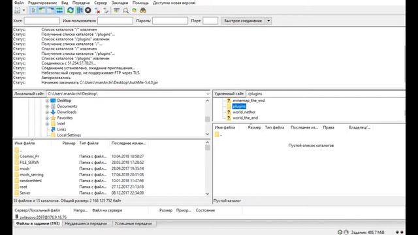Open the Вид menu
This screenshot has width=418, height=235.
tap(65, 3)
